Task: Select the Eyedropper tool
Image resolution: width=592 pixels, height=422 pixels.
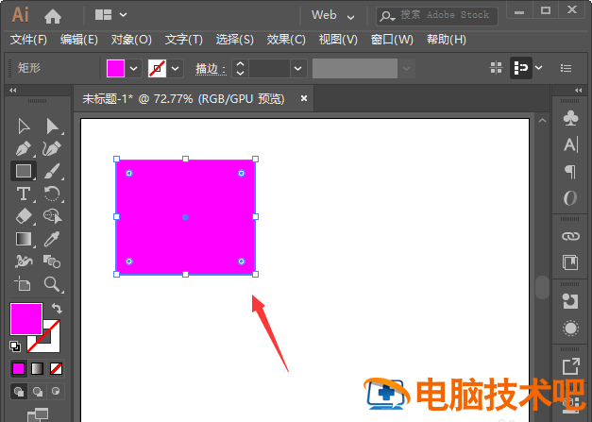Action: click(x=52, y=239)
